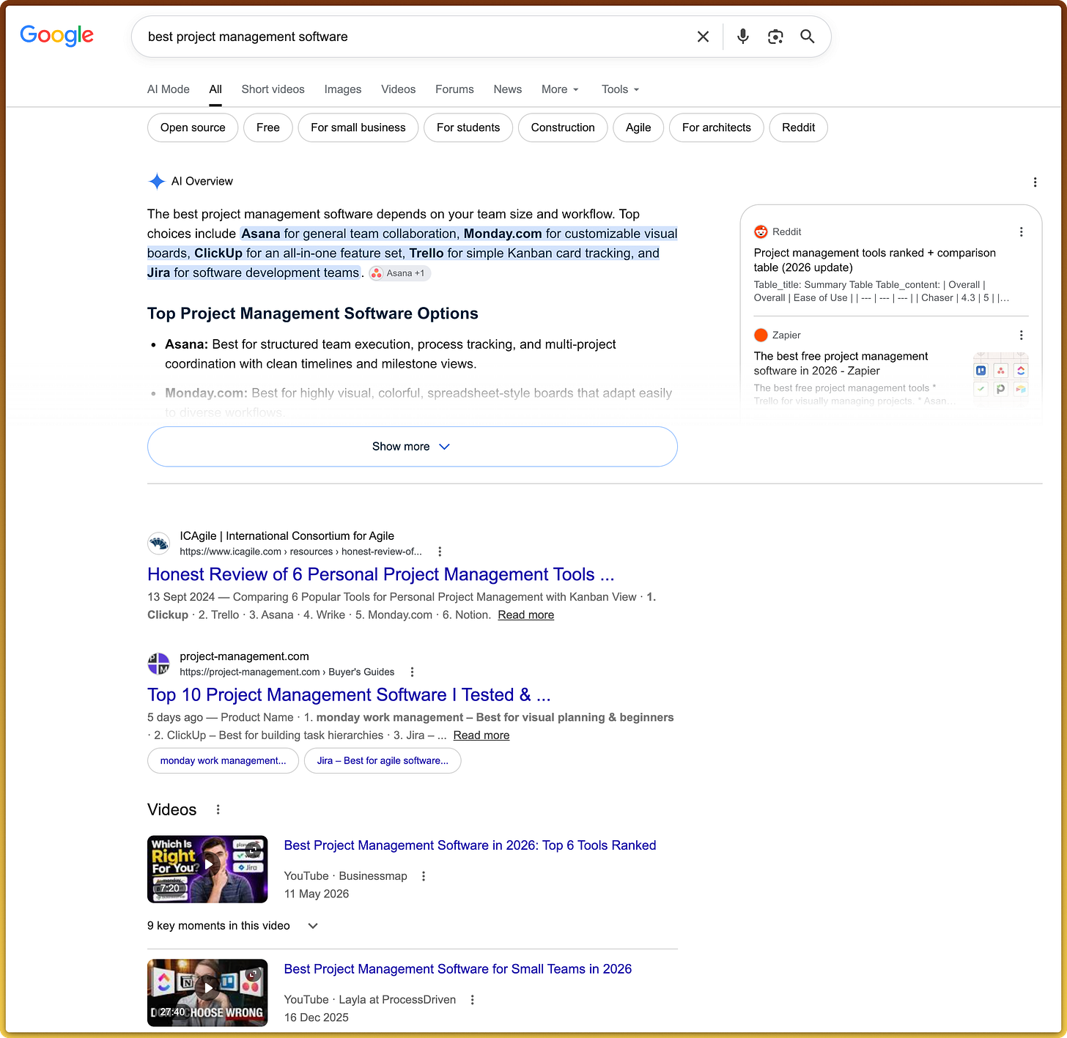Click the project-management.com favicon
Screen dimensions: 1067x1038
tap(159, 664)
